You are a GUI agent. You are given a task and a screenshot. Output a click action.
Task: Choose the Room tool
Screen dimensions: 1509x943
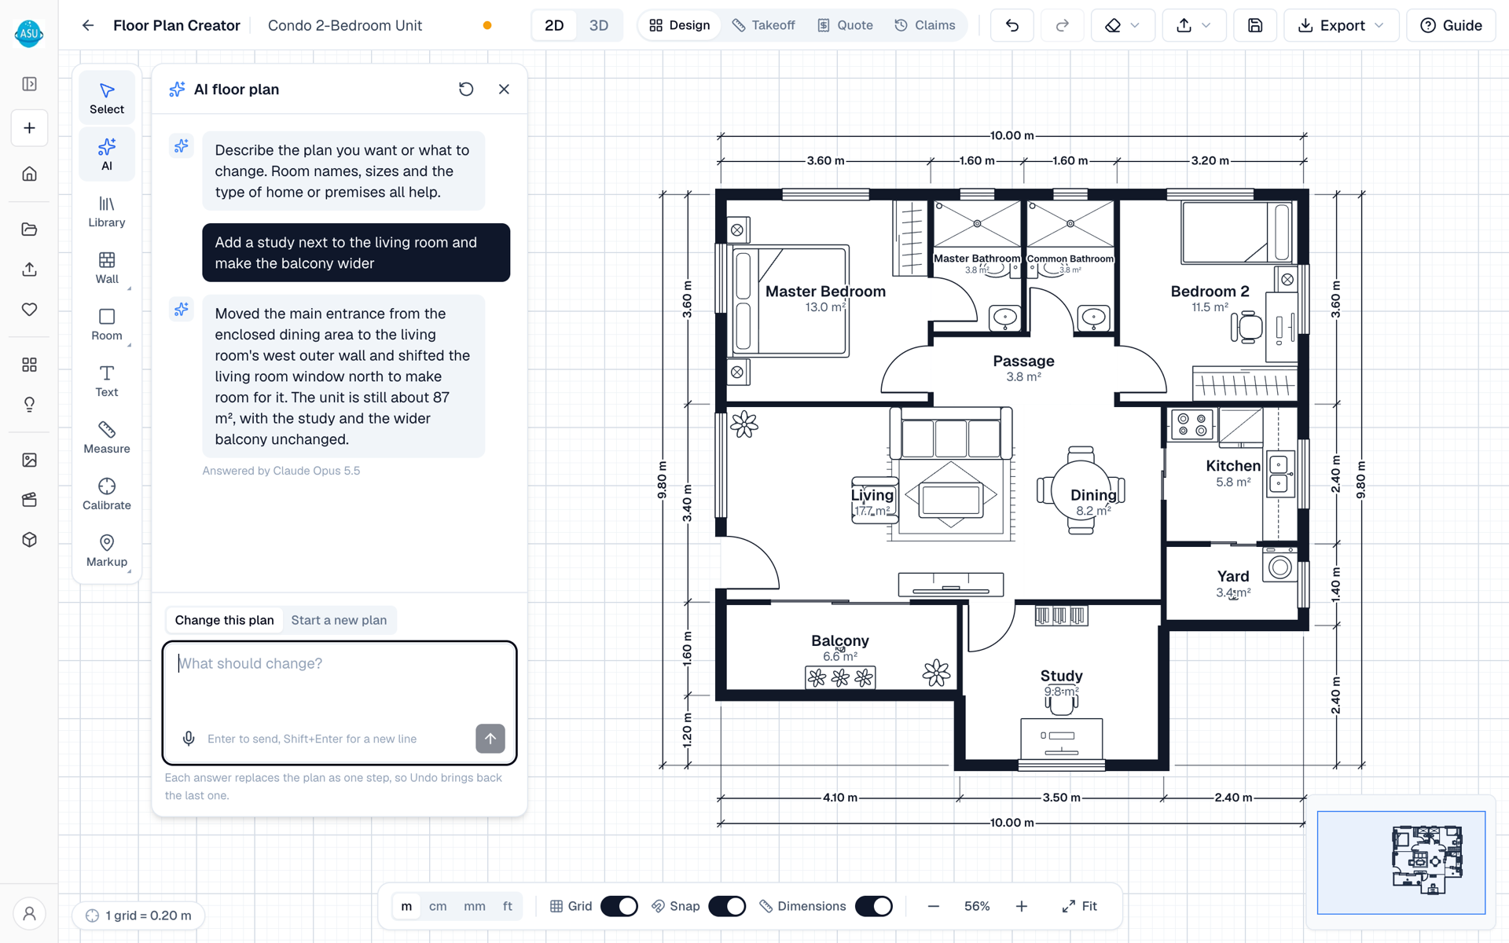pyautogui.click(x=107, y=325)
